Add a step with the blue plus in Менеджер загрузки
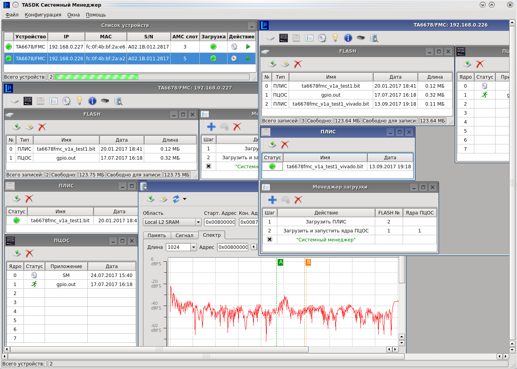Screen dimensions: 517x369 (273, 200)
